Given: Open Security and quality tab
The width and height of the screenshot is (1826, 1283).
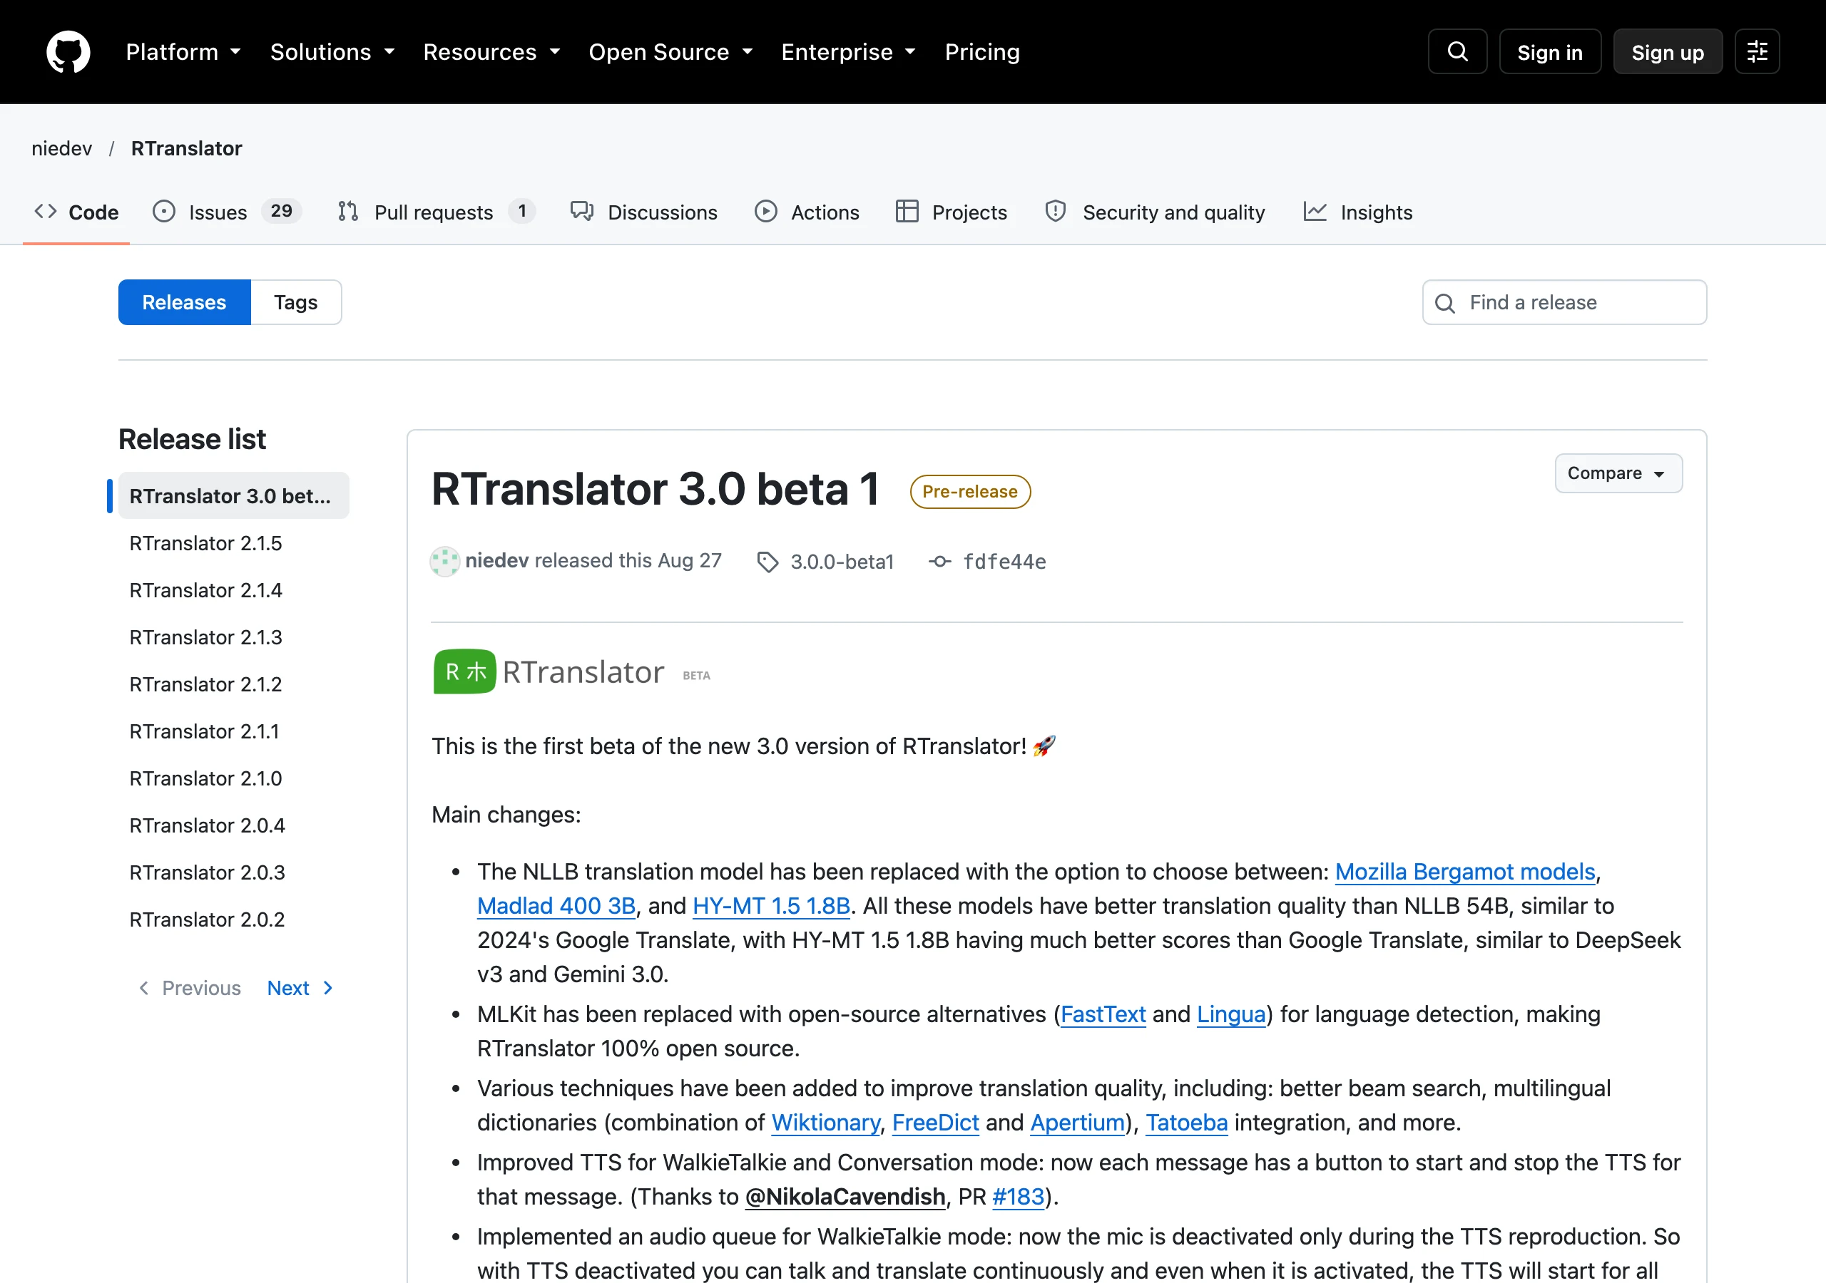Looking at the screenshot, I should coord(1156,212).
